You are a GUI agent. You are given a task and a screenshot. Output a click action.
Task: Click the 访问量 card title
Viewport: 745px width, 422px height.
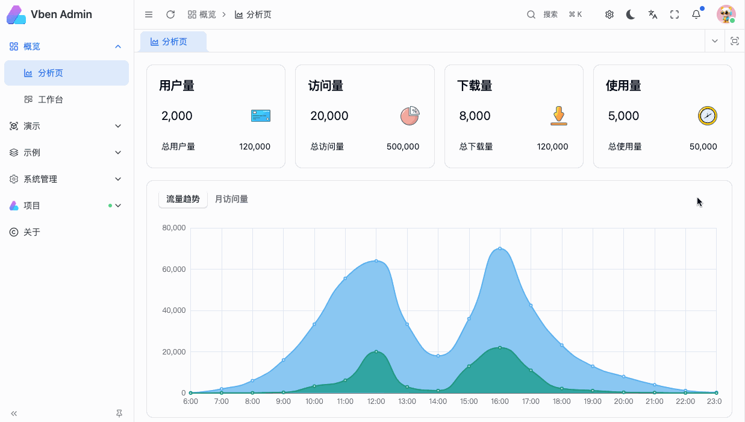click(x=326, y=86)
